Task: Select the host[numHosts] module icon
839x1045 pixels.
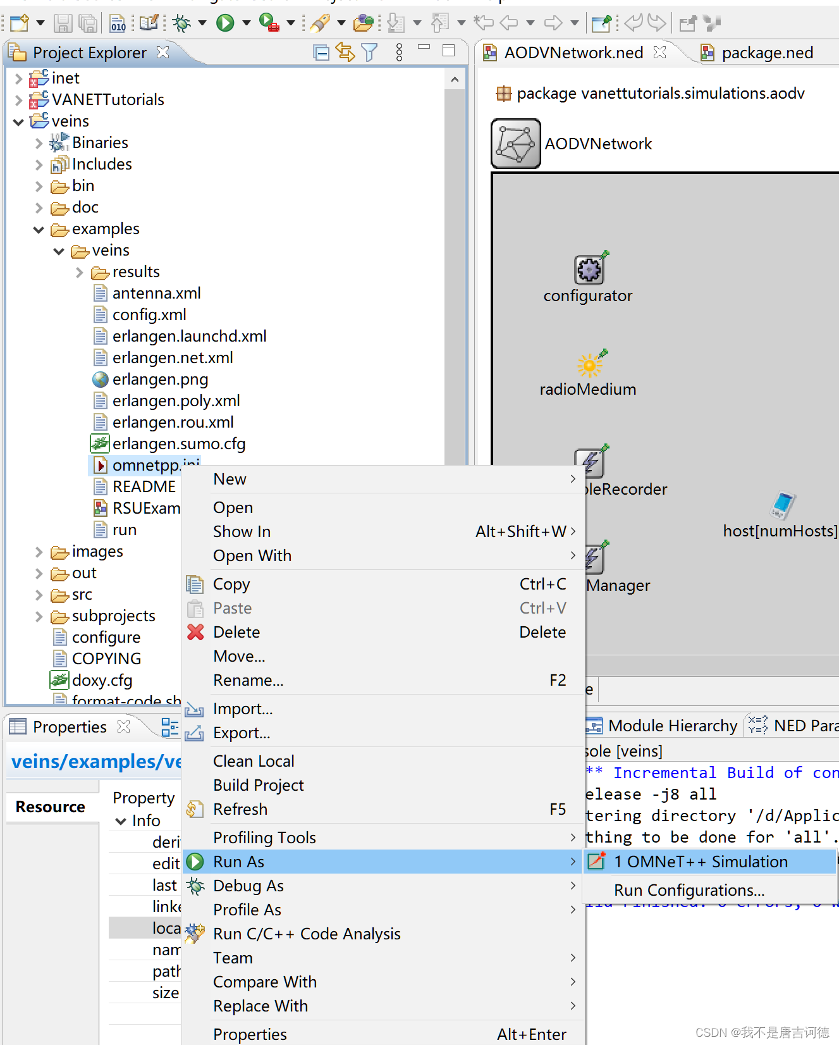Action: coord(782,506)
